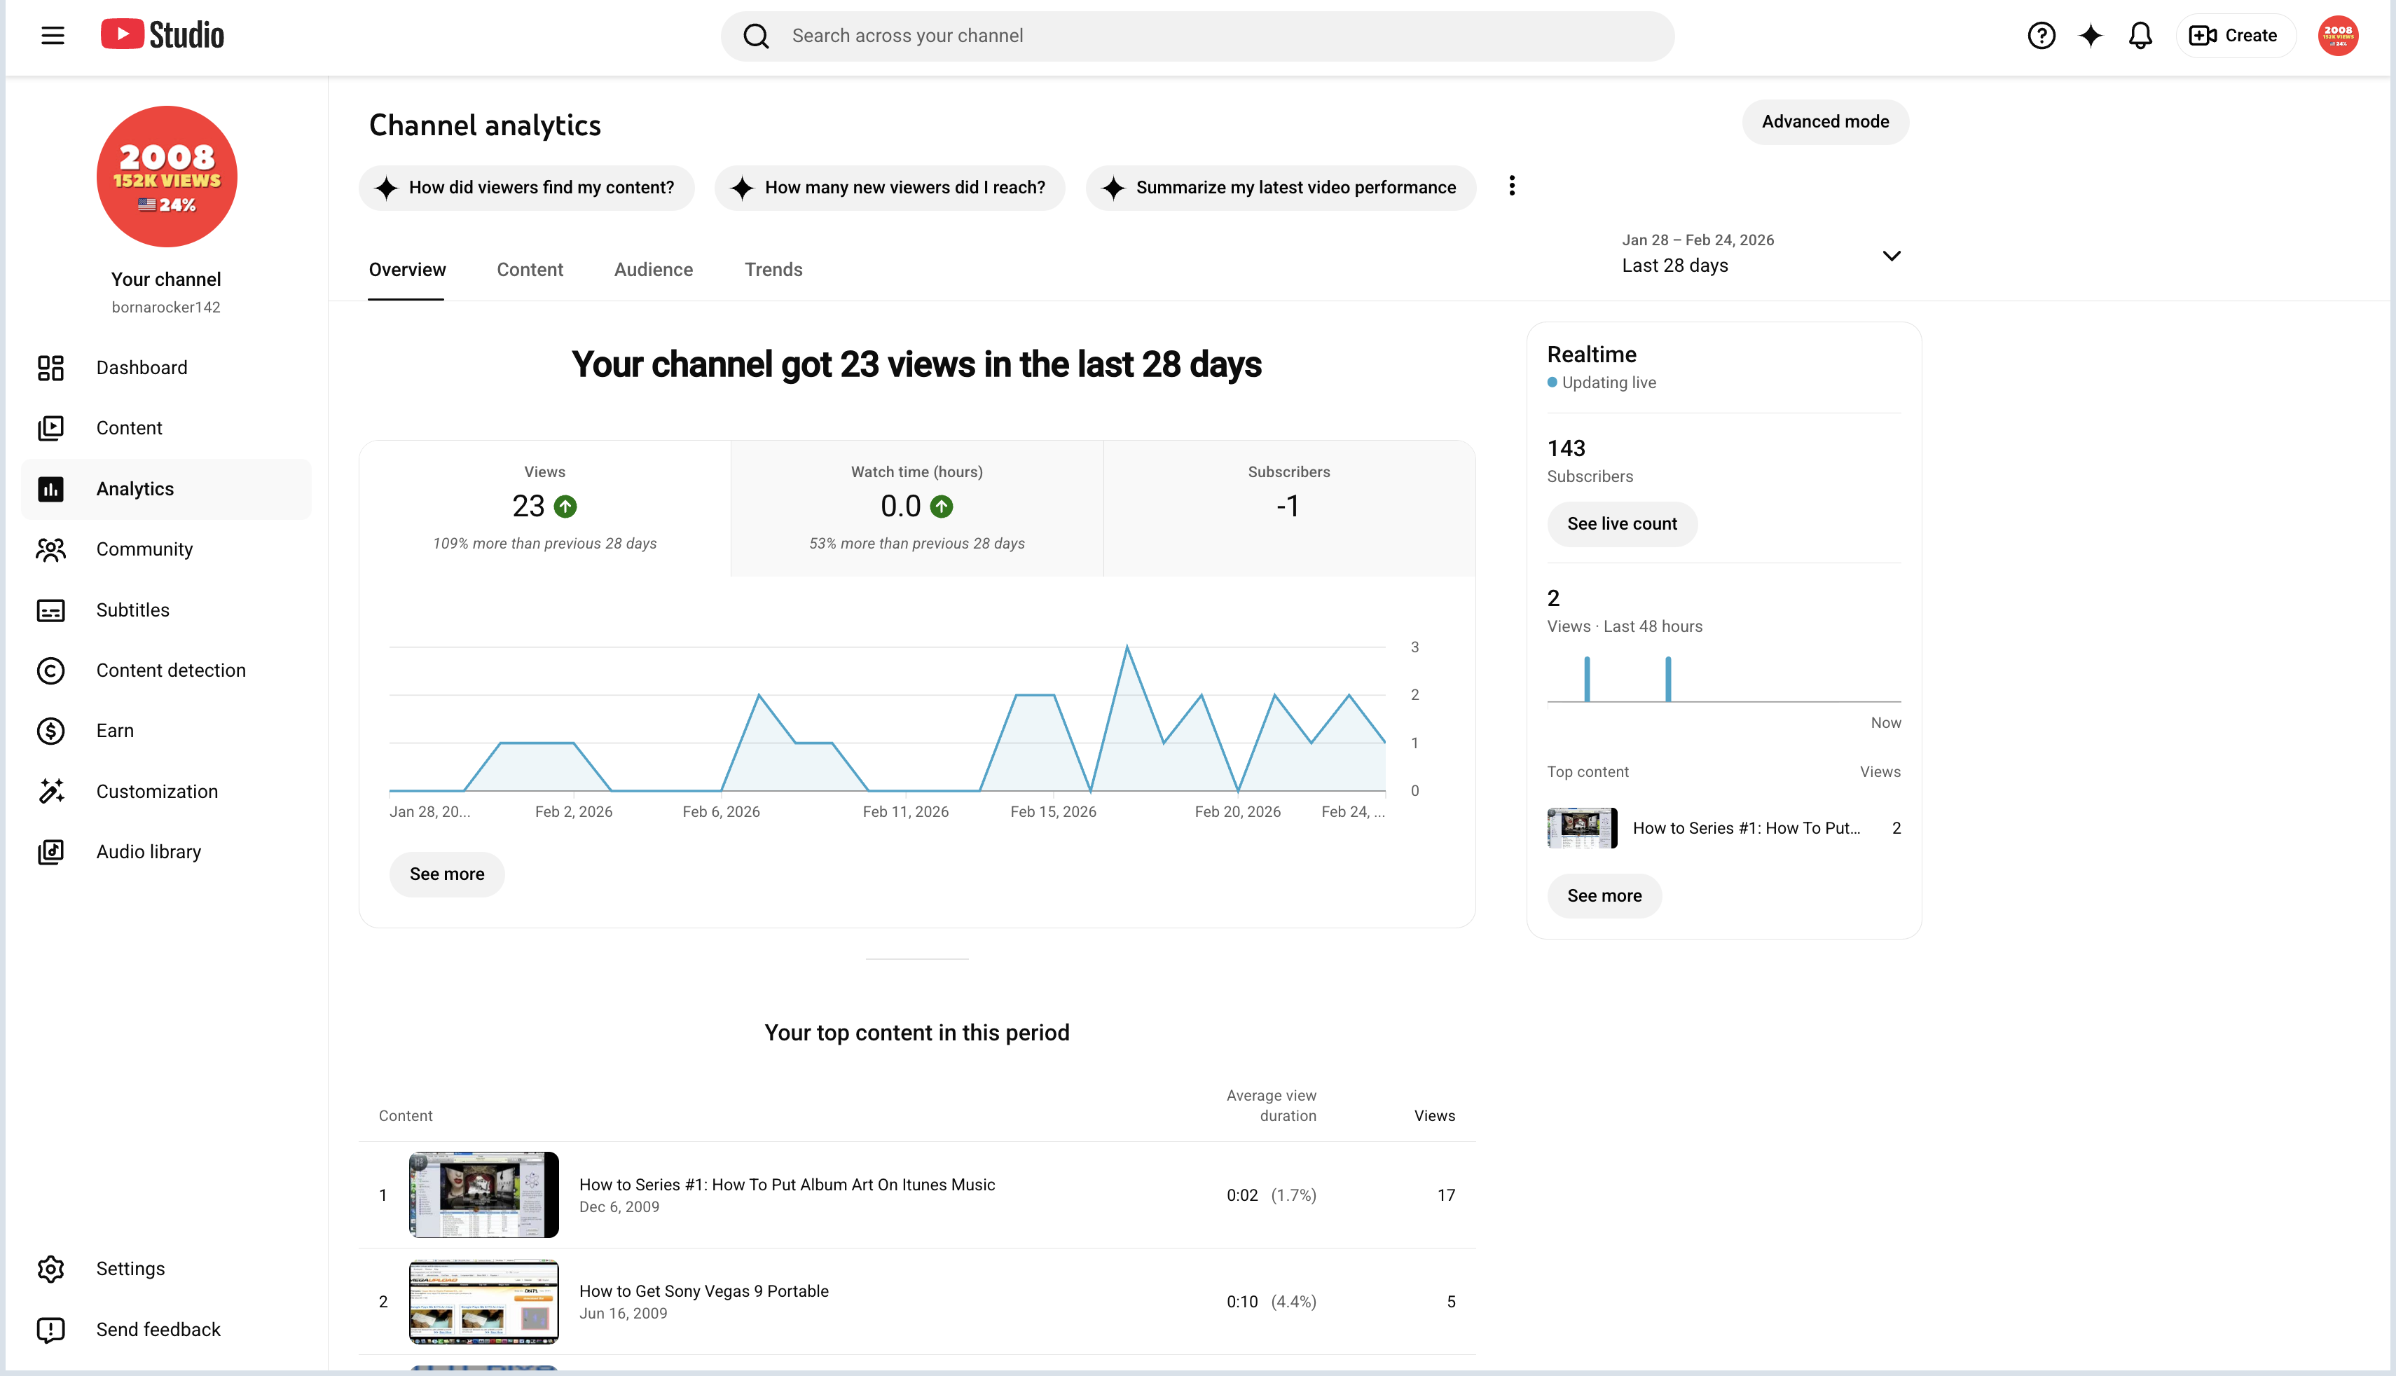Open 'How to Get Sony Vegas 9 Portable' title
Viewport: 2396px width, 1376px height.
pyautogui.click(x=704, y=1292)
